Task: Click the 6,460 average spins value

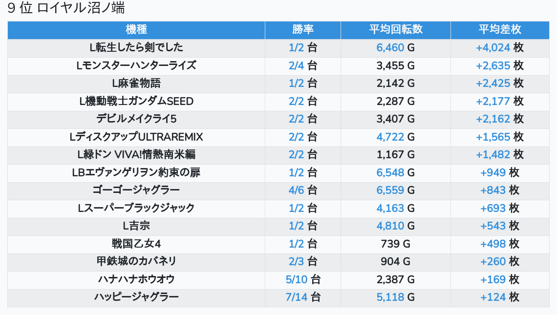Action: point(390,47)
